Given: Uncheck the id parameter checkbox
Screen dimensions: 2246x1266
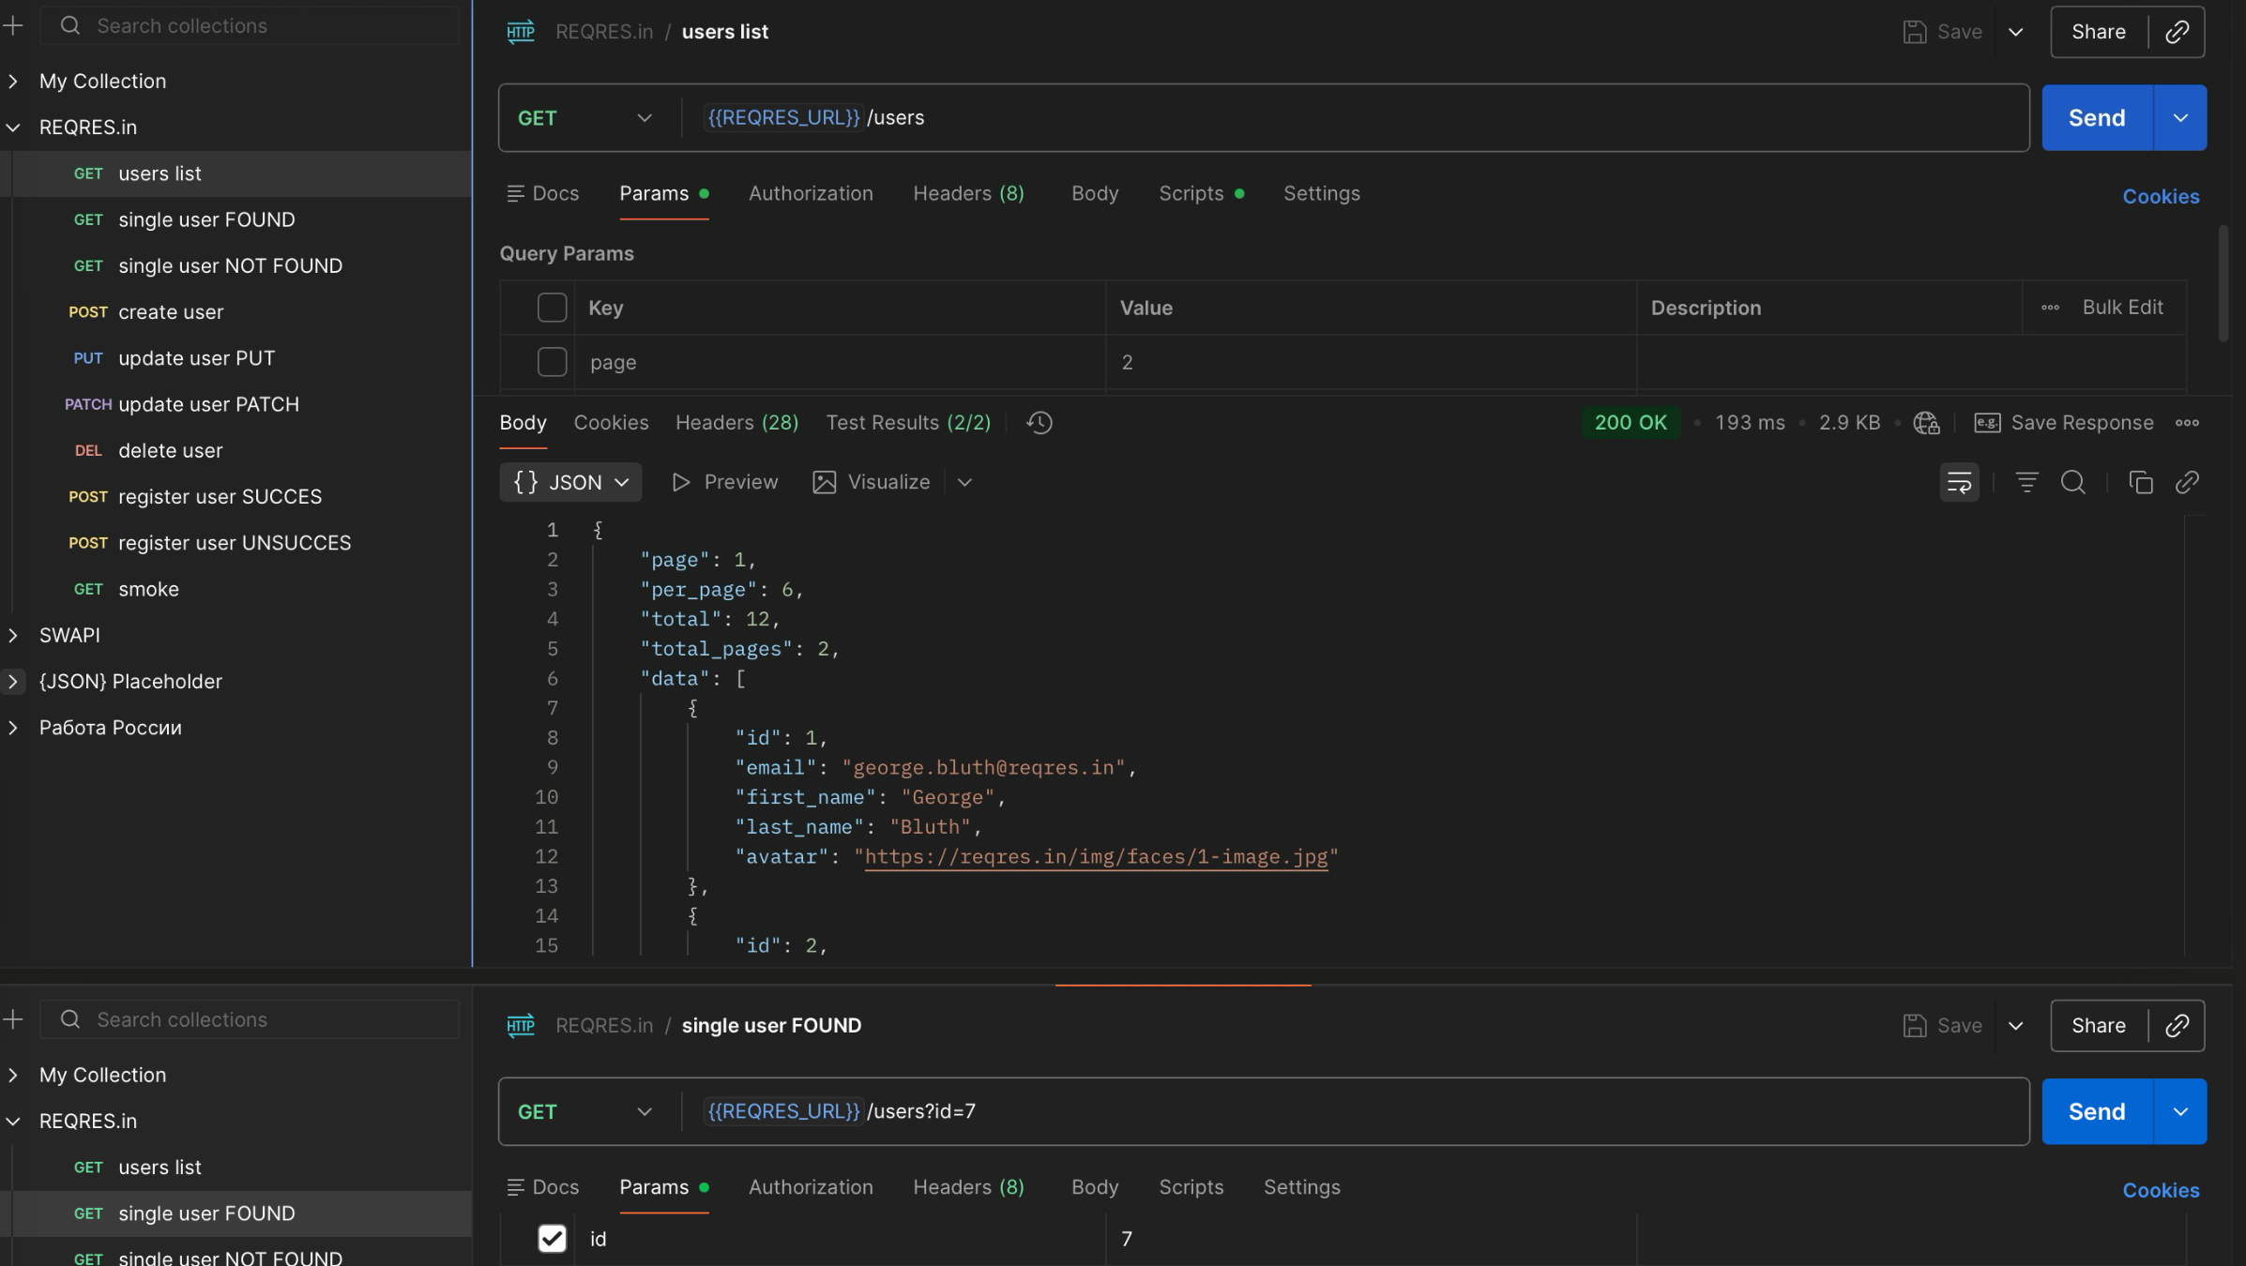Looking at the screenshot, I should tap(552, 1239).
